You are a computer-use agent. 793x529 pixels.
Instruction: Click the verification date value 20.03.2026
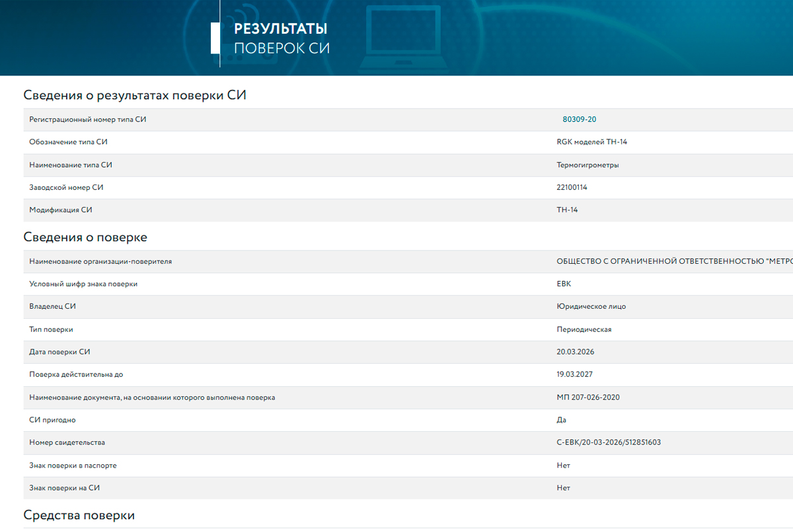pos(575,352)
